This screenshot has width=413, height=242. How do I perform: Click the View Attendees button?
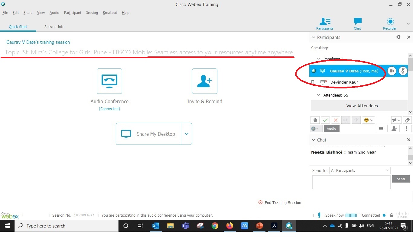click(362, 106)
